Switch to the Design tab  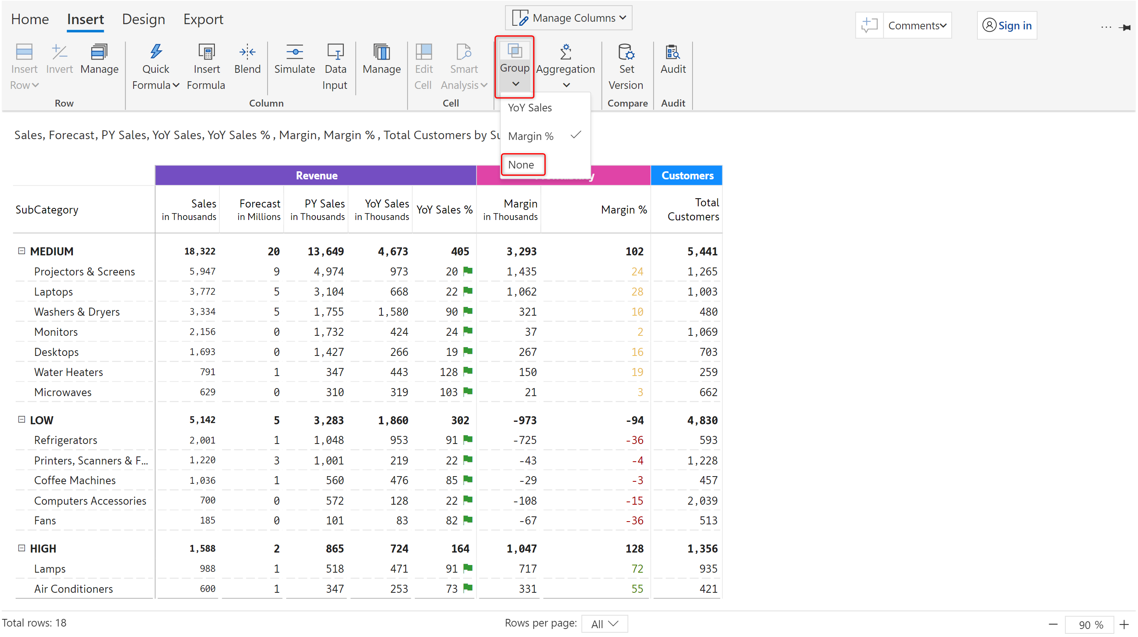tap(143, 19)
